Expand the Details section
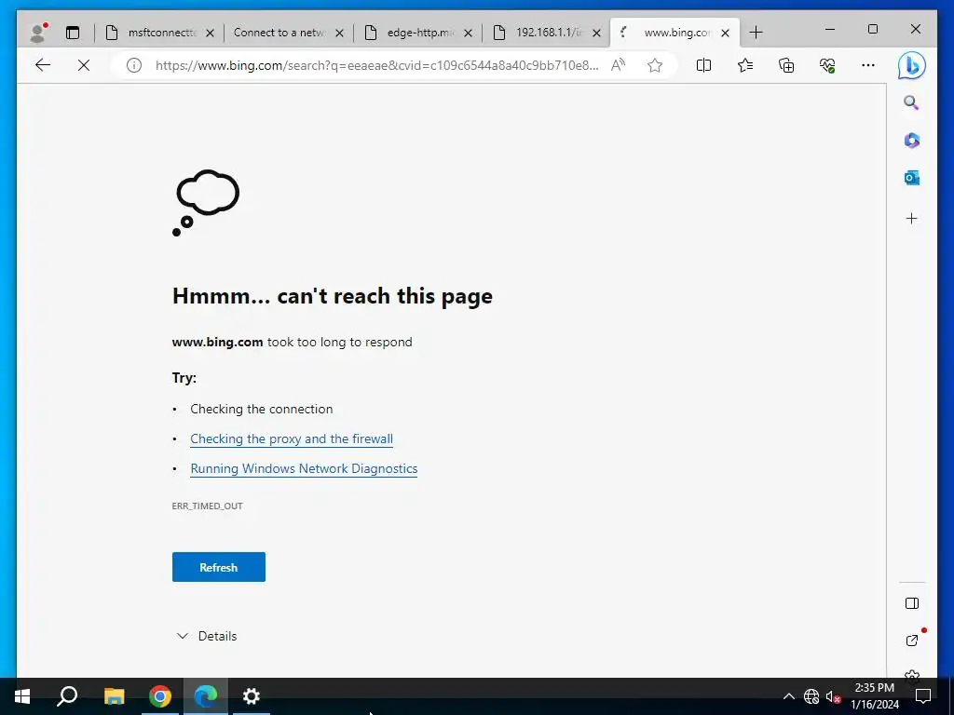This screenshot has width=954, height=715. 207,636
